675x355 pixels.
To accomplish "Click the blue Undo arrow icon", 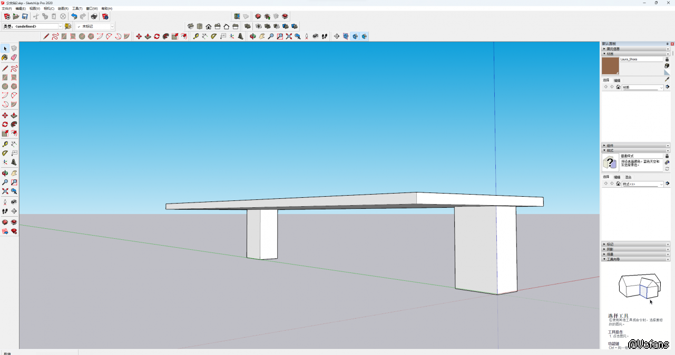I will pos(74,17).
